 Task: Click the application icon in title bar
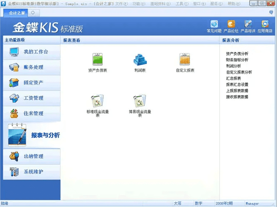click(3, 3)
